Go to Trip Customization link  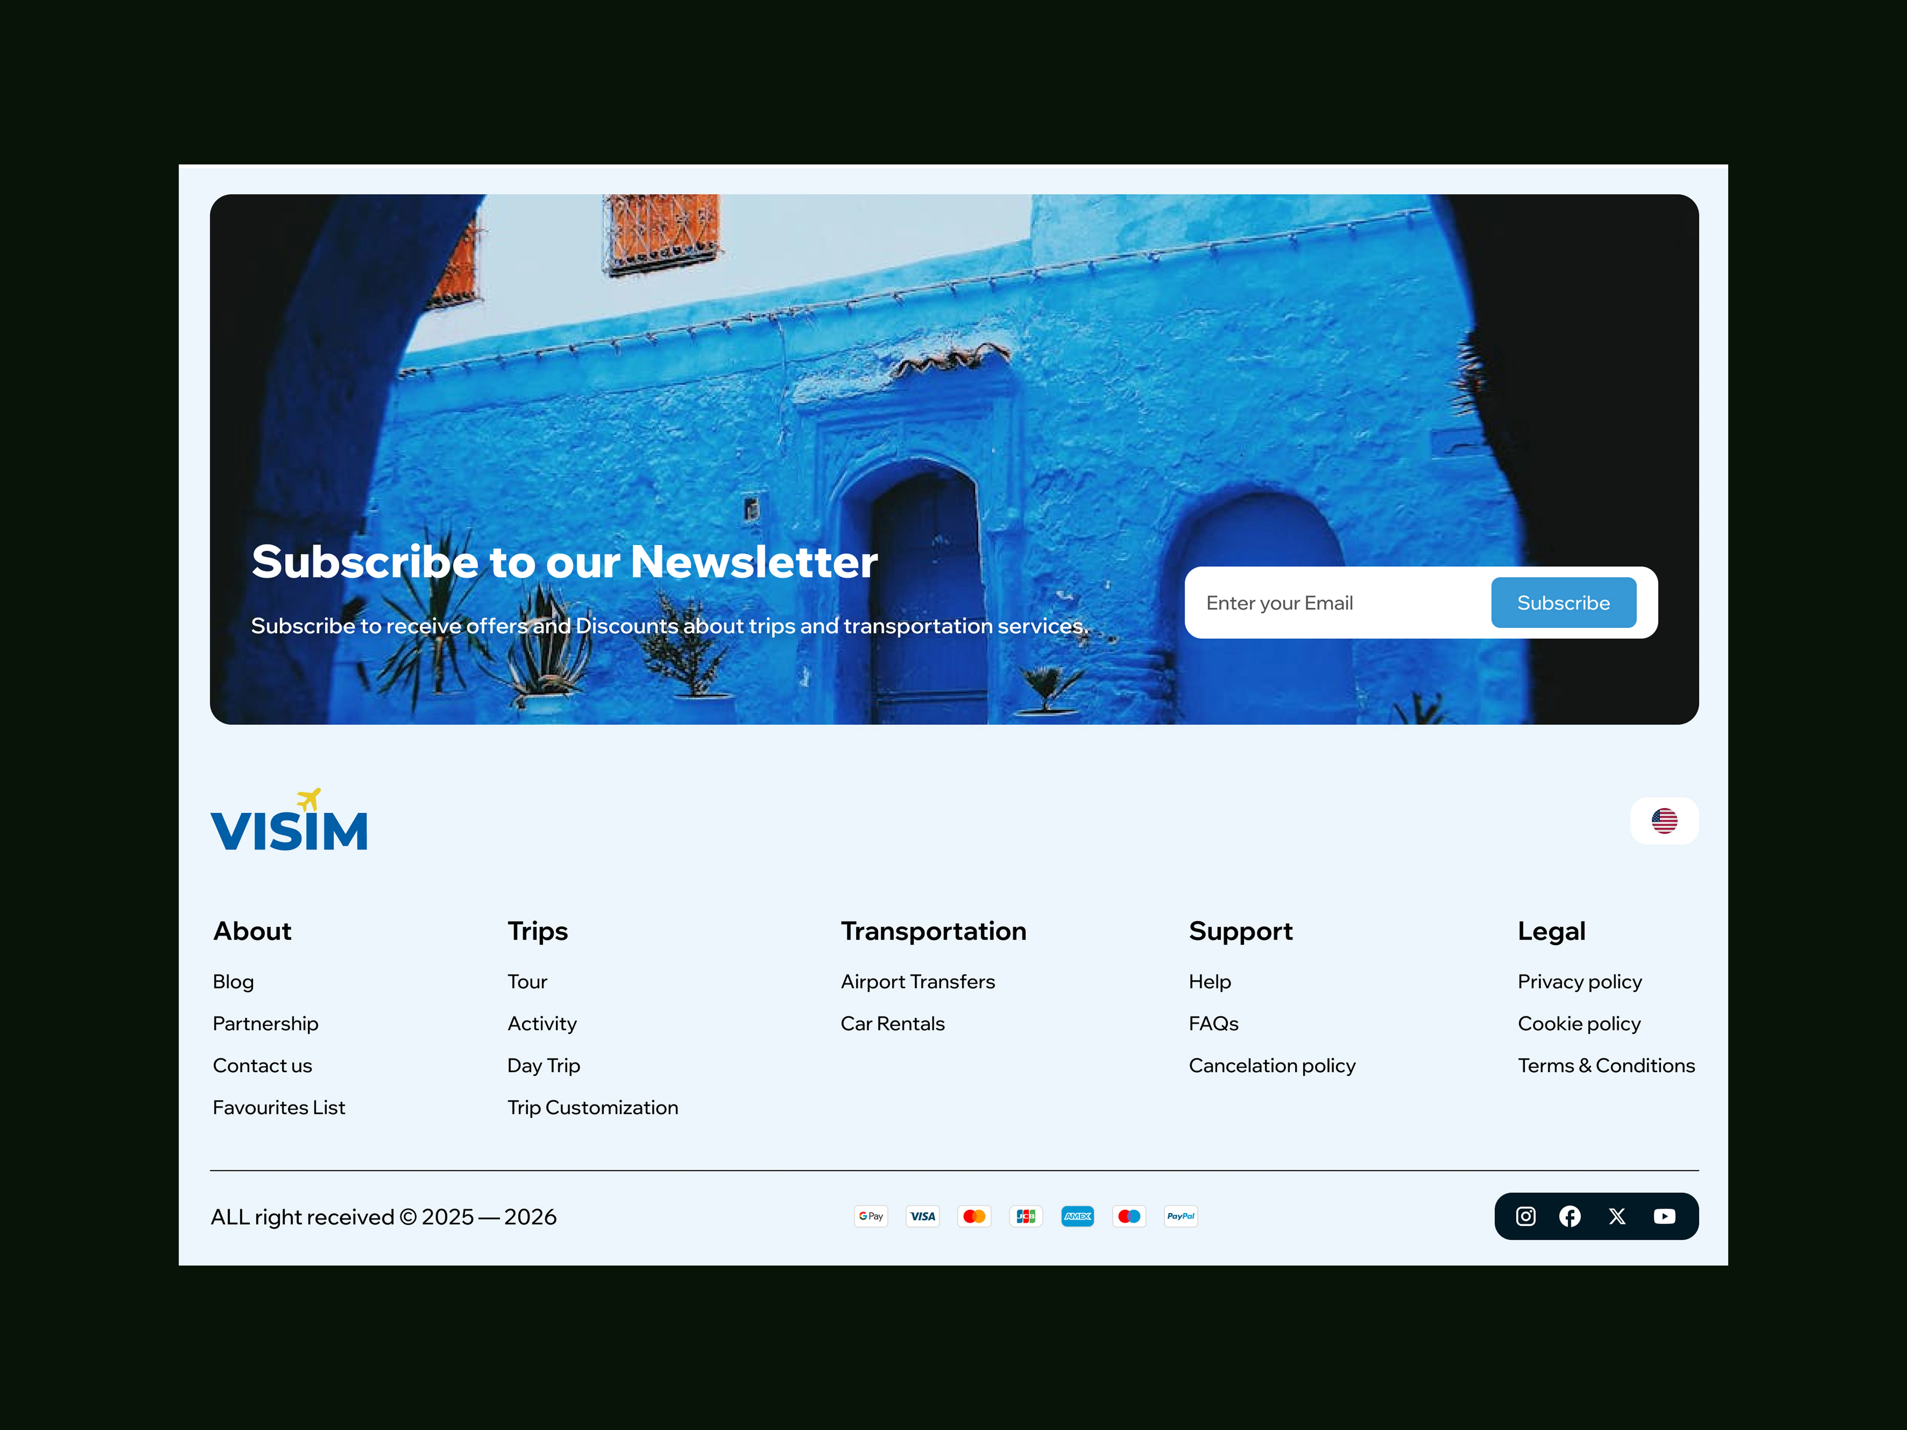(592, 1108)
